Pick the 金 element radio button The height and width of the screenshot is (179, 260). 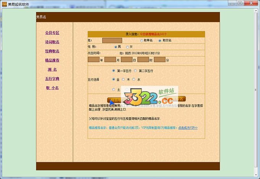click(114, 79)
